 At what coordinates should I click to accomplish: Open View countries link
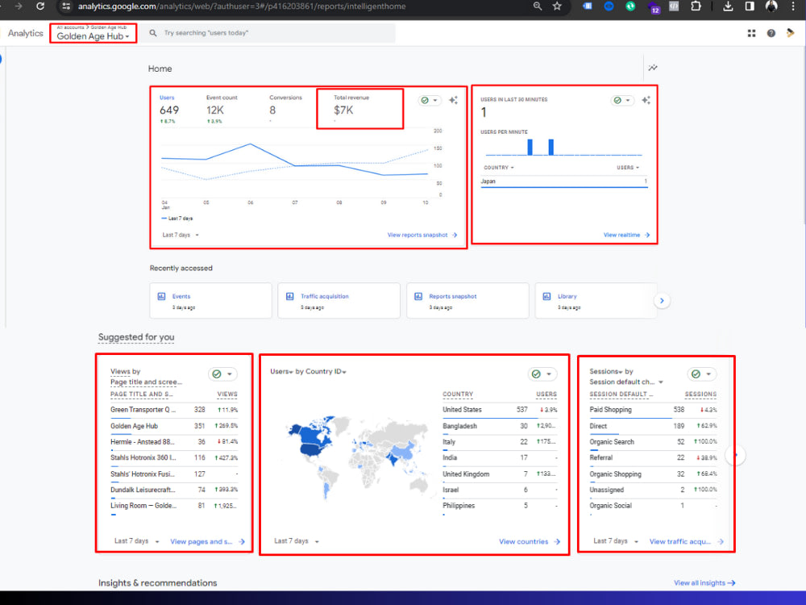(530, 542)
